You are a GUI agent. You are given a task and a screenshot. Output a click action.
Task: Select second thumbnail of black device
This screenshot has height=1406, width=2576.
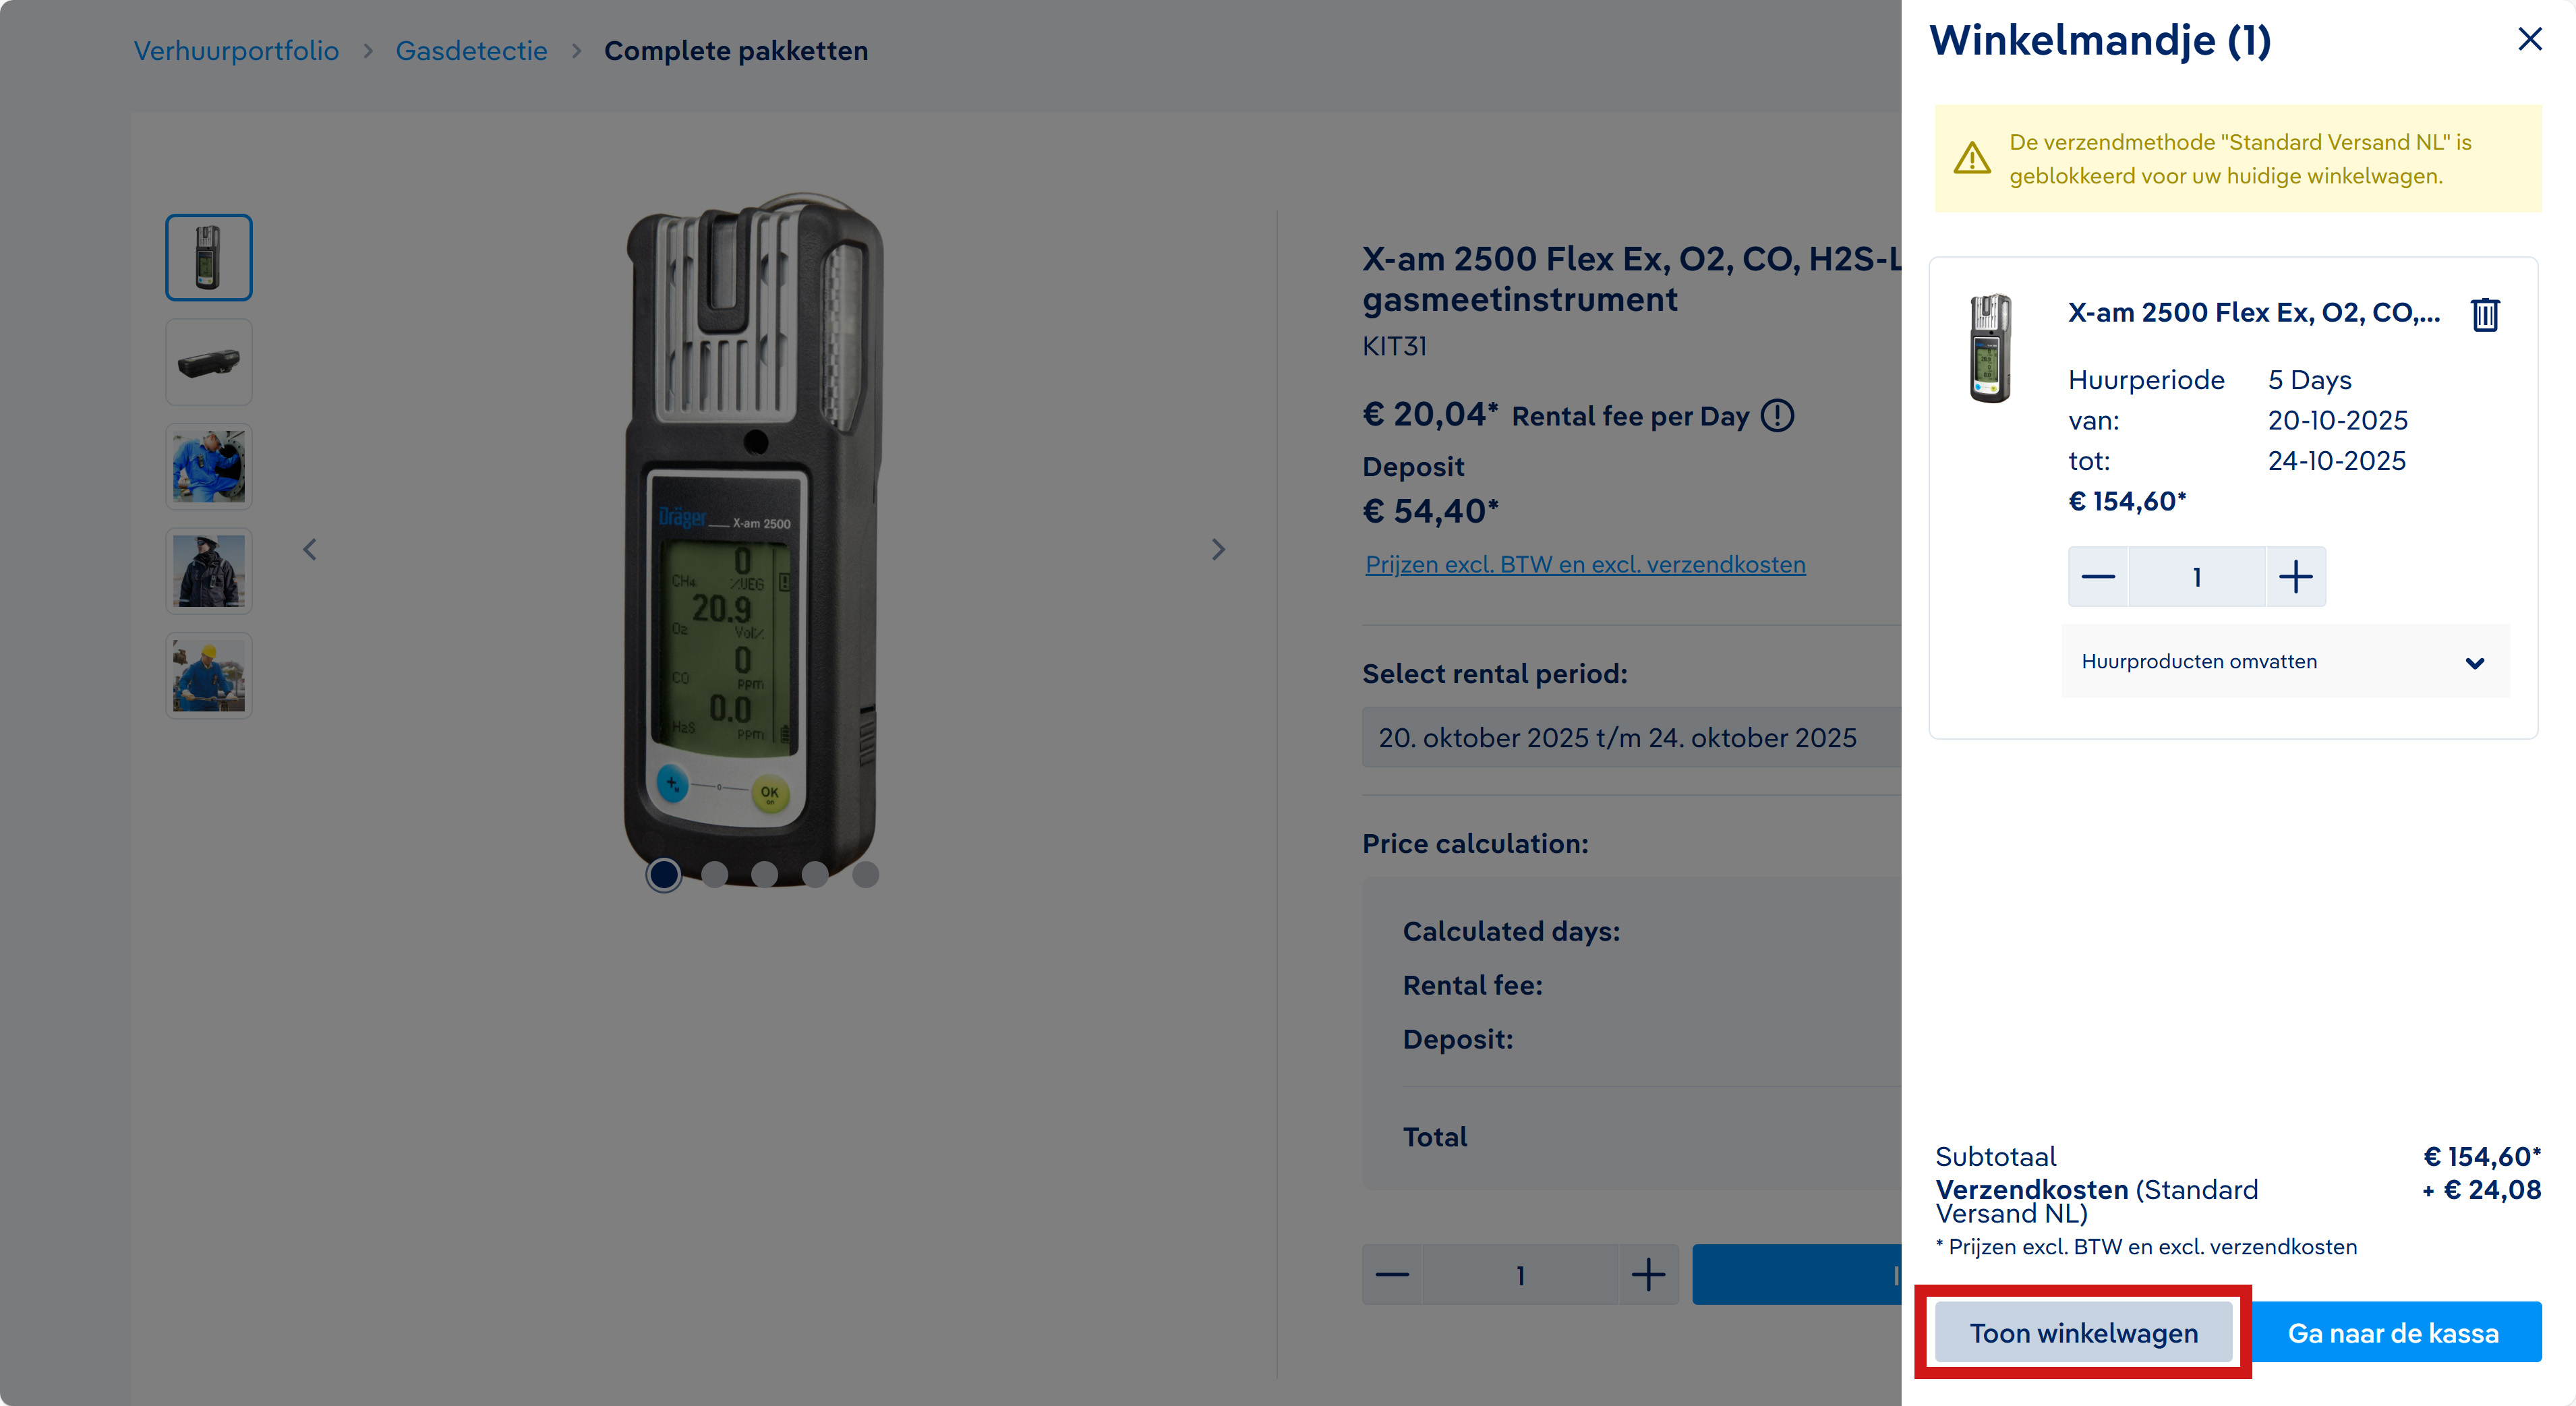click(x=208, y=362)
